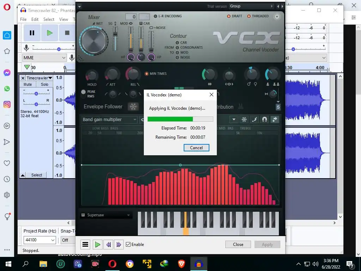The image size is (361, 271).
Task: Open Windows Start button
Action: (8, 264)
